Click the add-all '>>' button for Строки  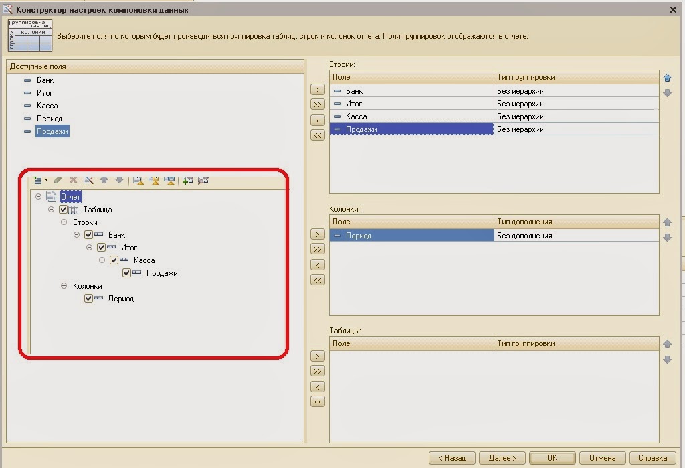point(318,104)
